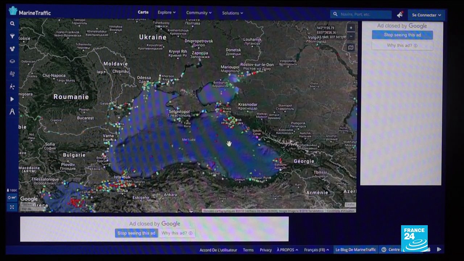Expand the Français (FR) language selector
Viewport: 464px width, 261px height.
[317, 250]
